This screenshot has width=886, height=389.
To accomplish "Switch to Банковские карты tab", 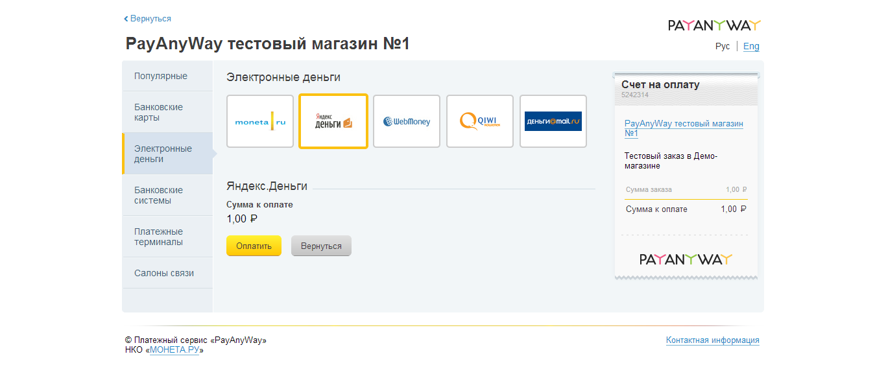I will coord(159,112).
